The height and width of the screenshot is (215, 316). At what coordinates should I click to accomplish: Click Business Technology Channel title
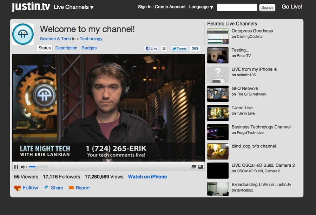261,127
